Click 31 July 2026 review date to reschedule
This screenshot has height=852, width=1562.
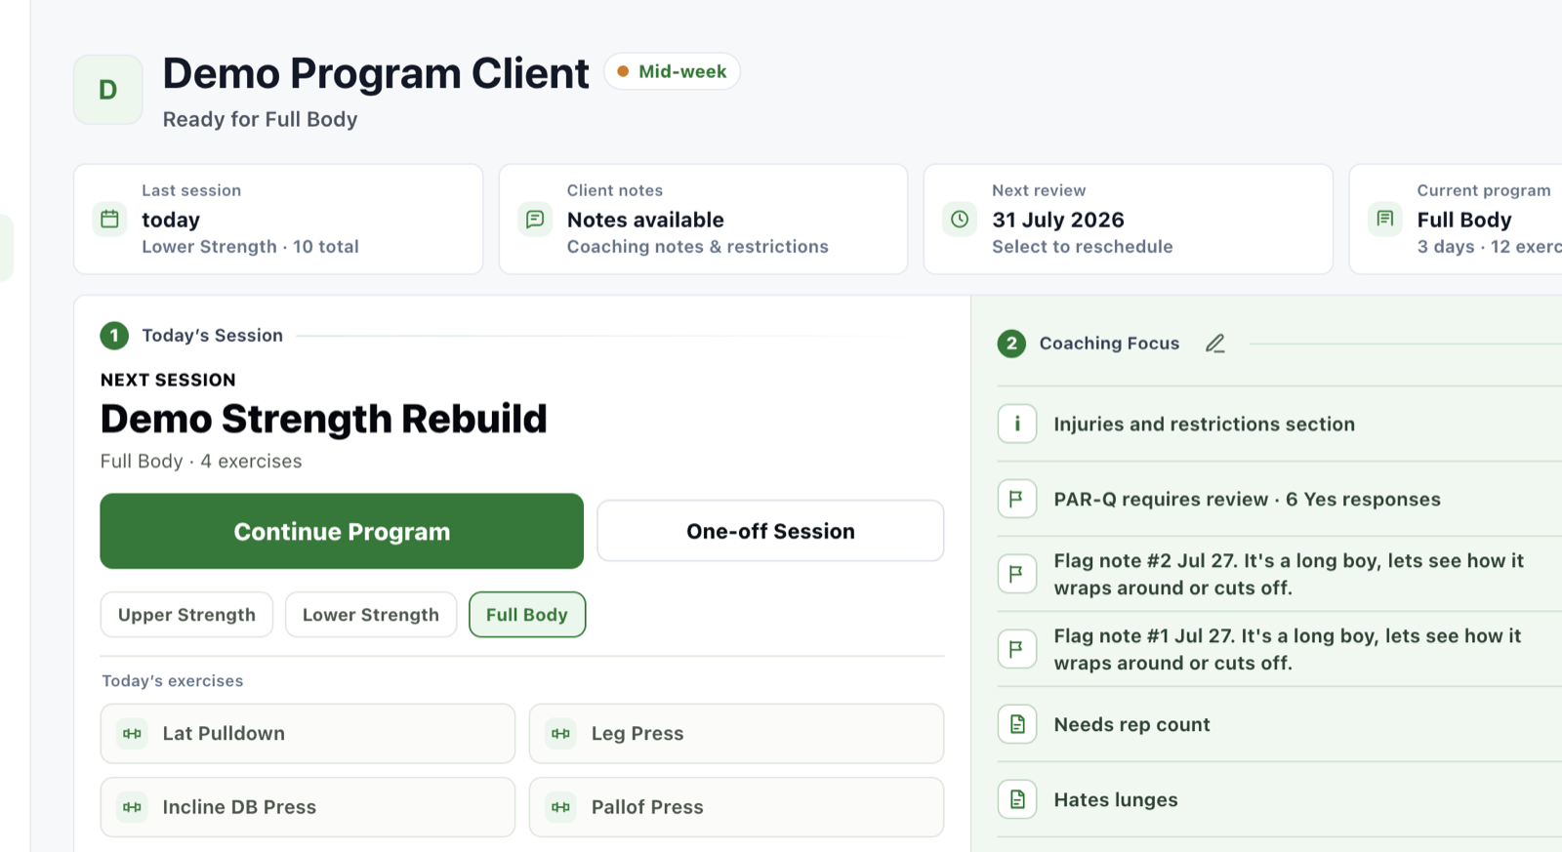pyautogui.click(x=1058, y=220)
